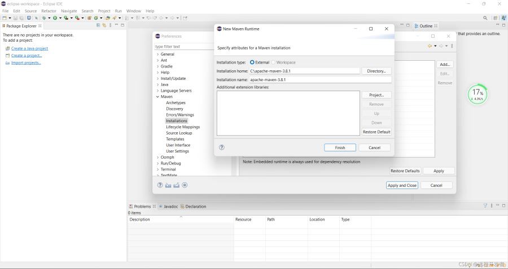Open the back history dropdown in Preferences
This screenshot has width=508, height=269.
tap(435, 46)
